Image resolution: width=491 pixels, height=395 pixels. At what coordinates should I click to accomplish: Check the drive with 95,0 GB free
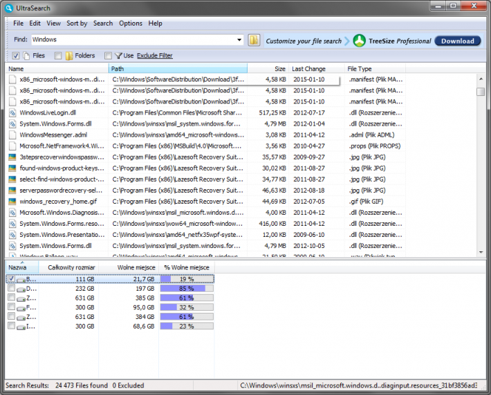[x=11, y=307]
